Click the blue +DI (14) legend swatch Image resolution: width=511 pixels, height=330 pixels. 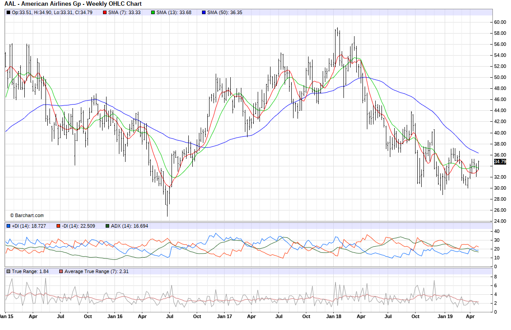click(x=8, y=226)
